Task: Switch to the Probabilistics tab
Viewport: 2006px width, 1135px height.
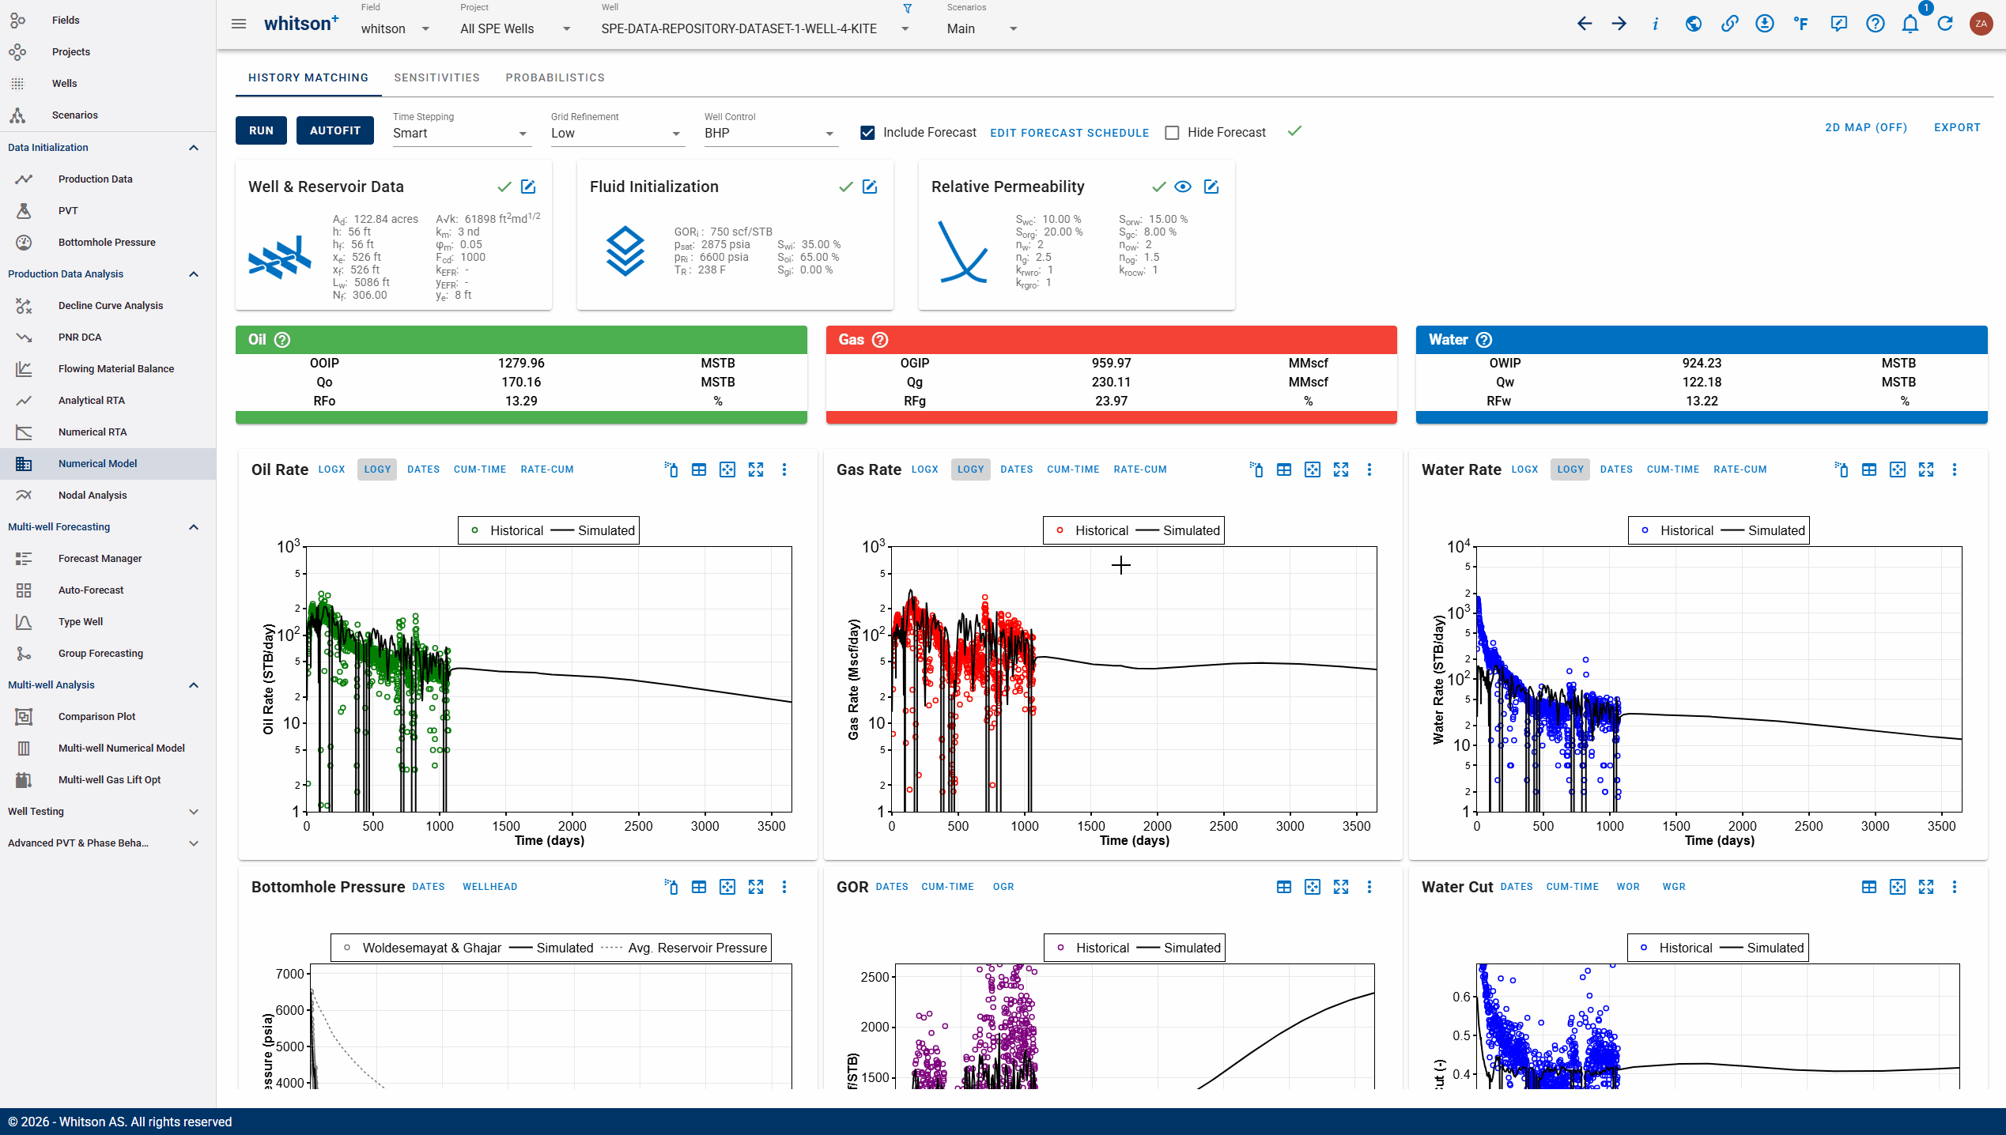Action: [x=555, y=77]
